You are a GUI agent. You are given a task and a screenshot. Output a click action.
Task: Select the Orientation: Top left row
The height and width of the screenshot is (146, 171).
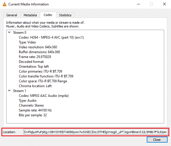click(x=34, y=67)
